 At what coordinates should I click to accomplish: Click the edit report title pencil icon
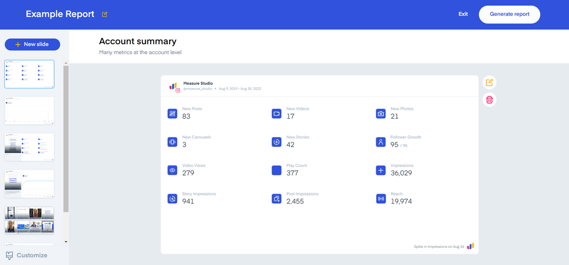[105, 14]
